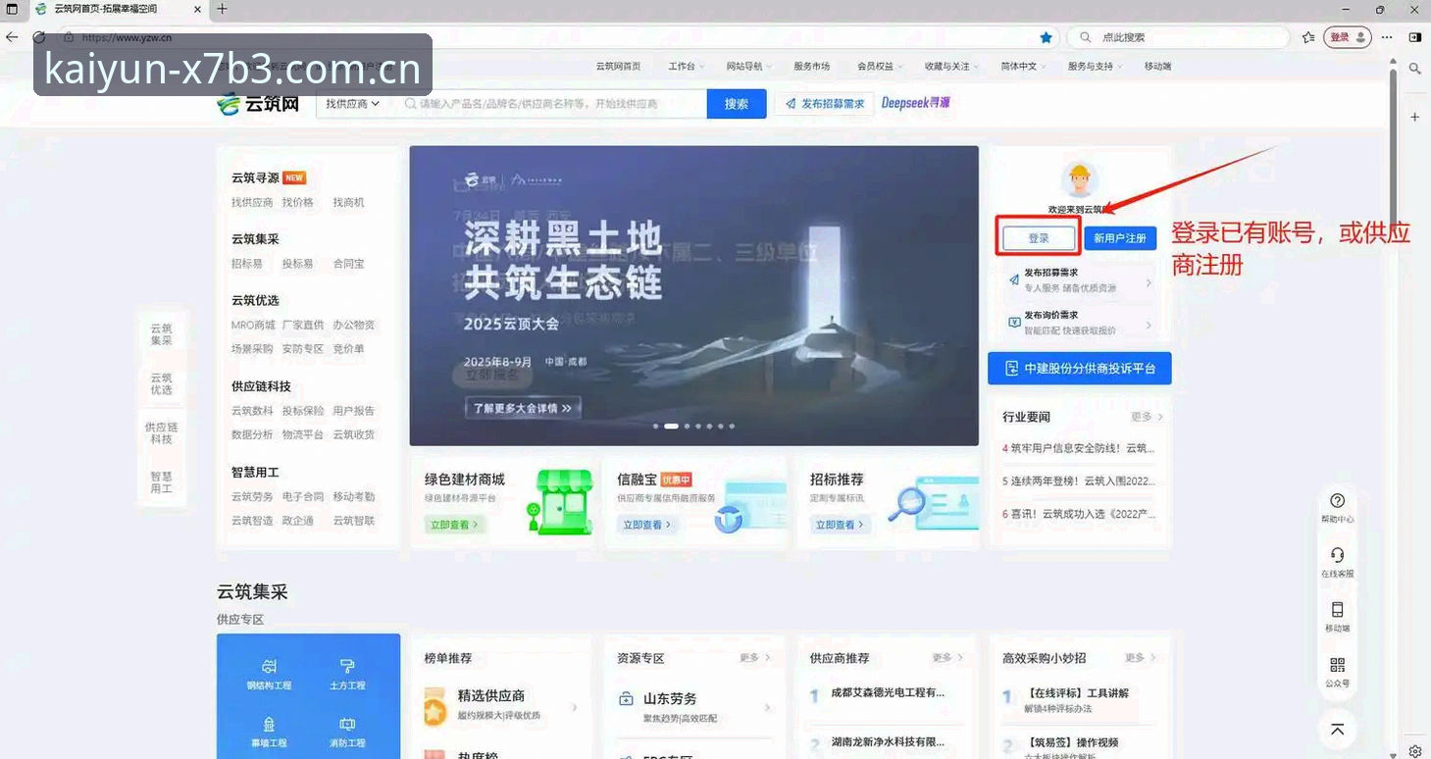Click the 精选供应商 medal icon
The image size is (1431, 759).
click(x=435, y=705)
